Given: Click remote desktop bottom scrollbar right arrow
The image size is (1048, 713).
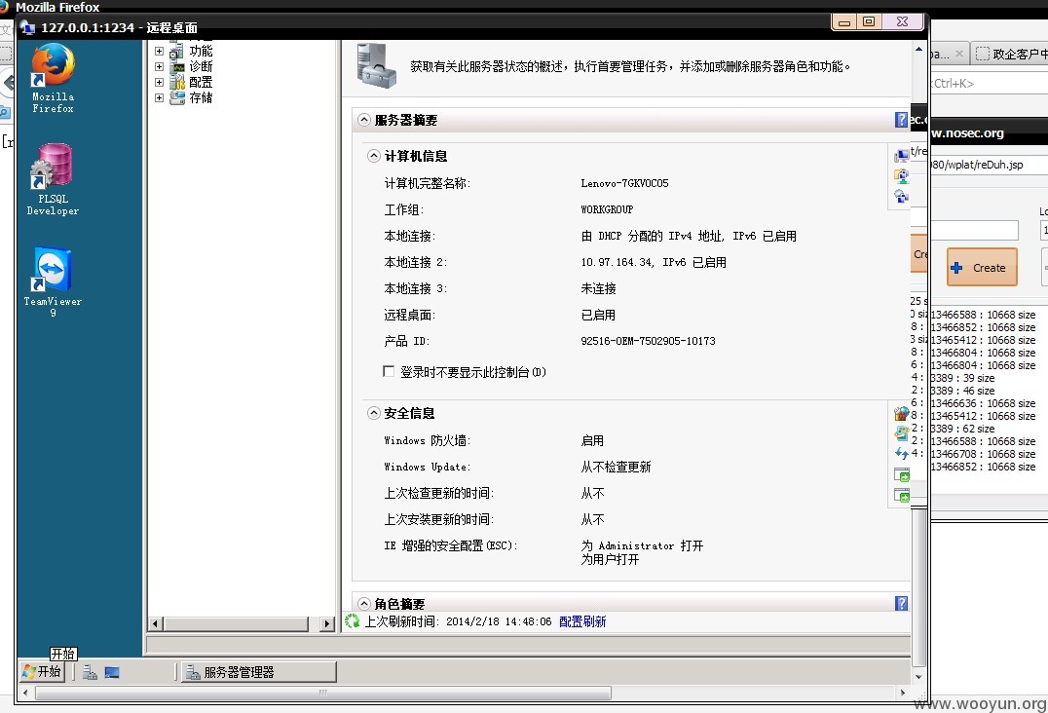Looking at the screenshot, I should [x=903, y=693].
